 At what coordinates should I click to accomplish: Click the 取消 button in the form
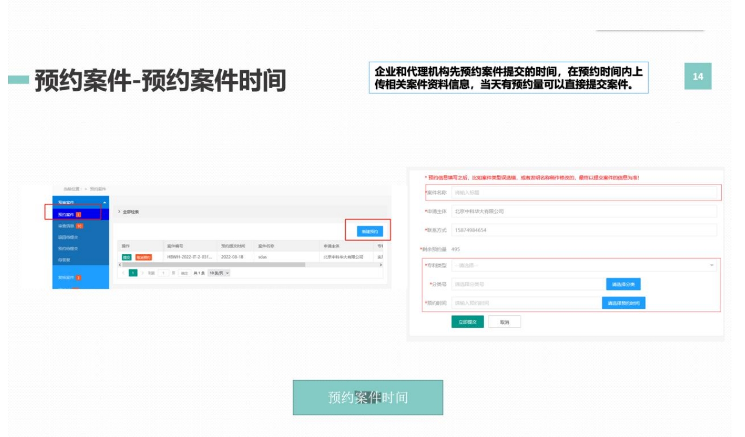(504, 322)
